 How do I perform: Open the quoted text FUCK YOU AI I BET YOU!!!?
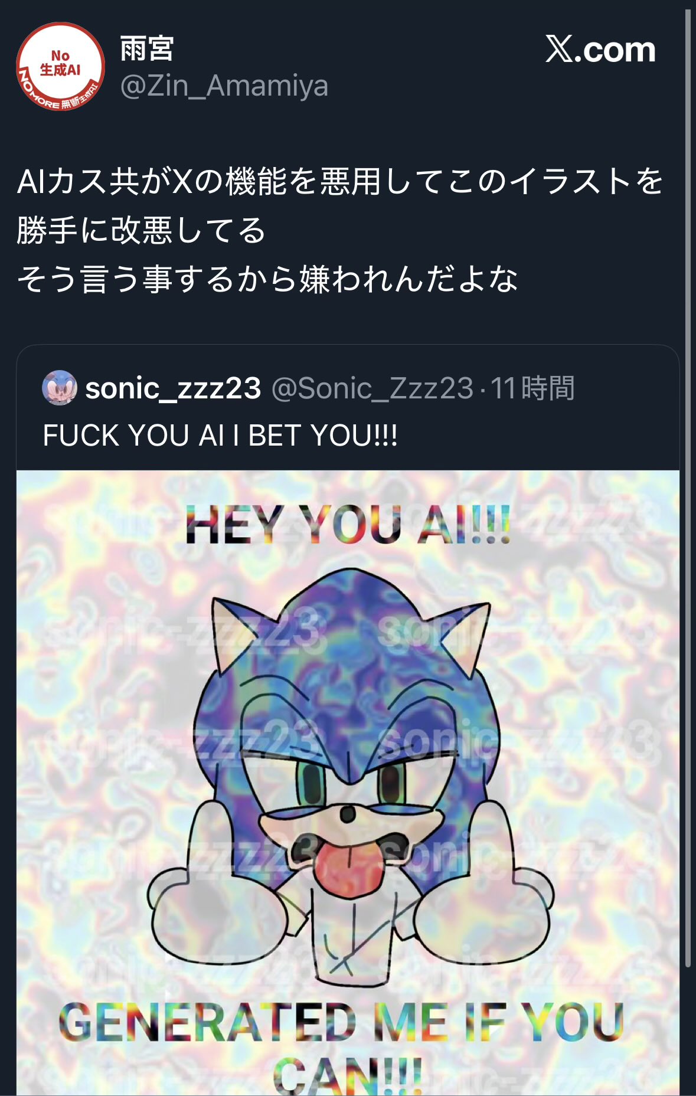click(x=220, y=436)
